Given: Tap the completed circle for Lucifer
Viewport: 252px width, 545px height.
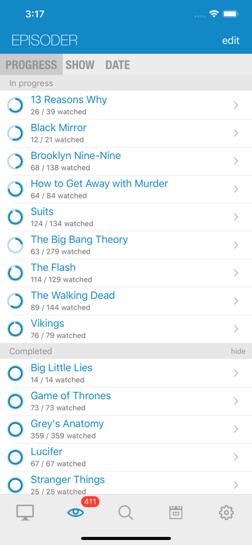Looking at the screenshot, I should pos(15,457).
